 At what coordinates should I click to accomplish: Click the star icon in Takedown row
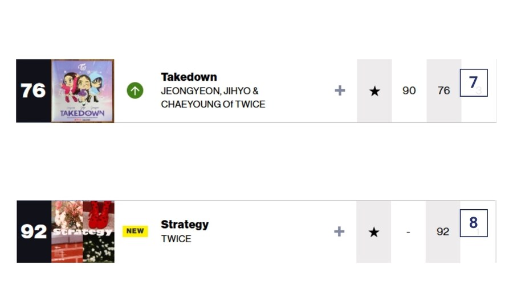coord(374,91)
